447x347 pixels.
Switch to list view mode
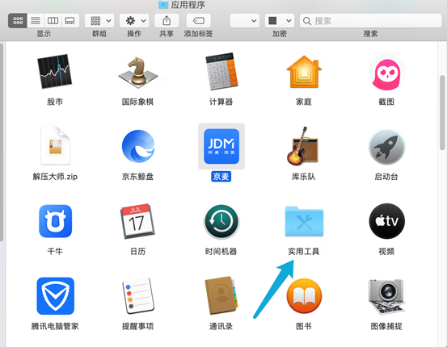(x=36, y=20)
